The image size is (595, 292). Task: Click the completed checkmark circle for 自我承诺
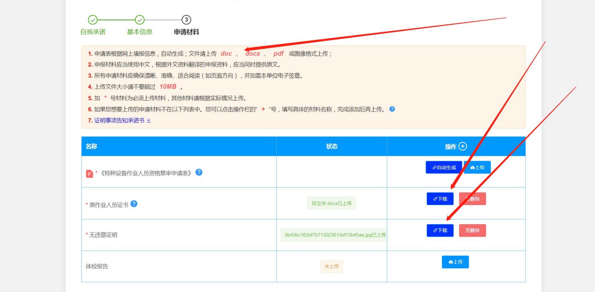pos(93,20)
